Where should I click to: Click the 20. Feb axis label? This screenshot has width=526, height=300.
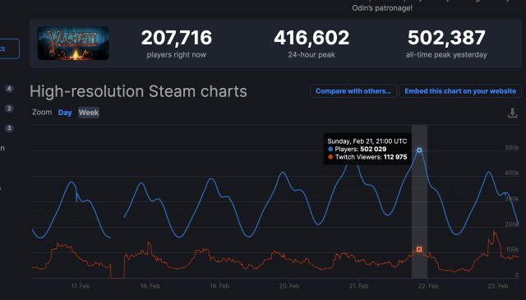pyautogui.click(x=289, y=286)
